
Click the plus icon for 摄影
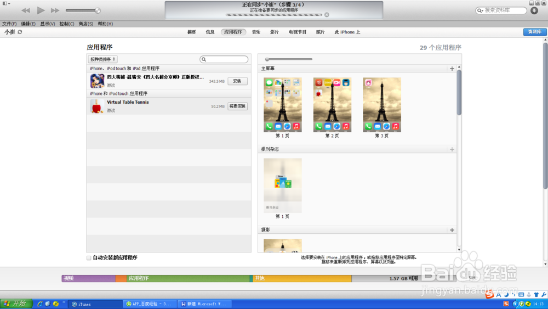[452, 230]
